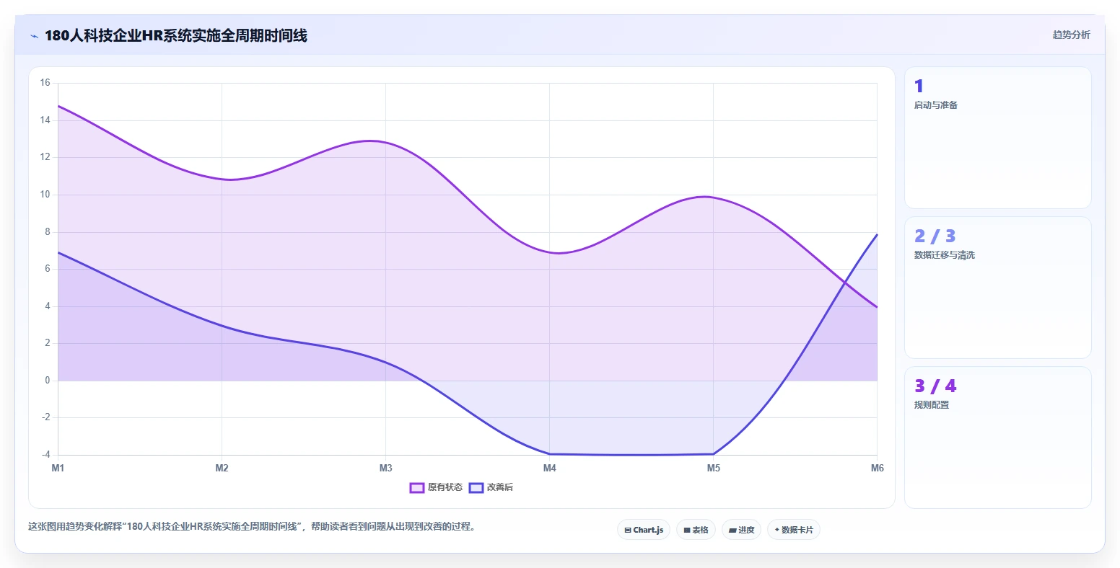The height and width of the screenshot is (568, 1120).
Task: Click the M4 axis label
Action: tap(550, 469)
